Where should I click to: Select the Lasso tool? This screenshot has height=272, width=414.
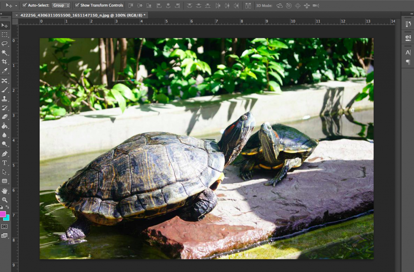4,44
